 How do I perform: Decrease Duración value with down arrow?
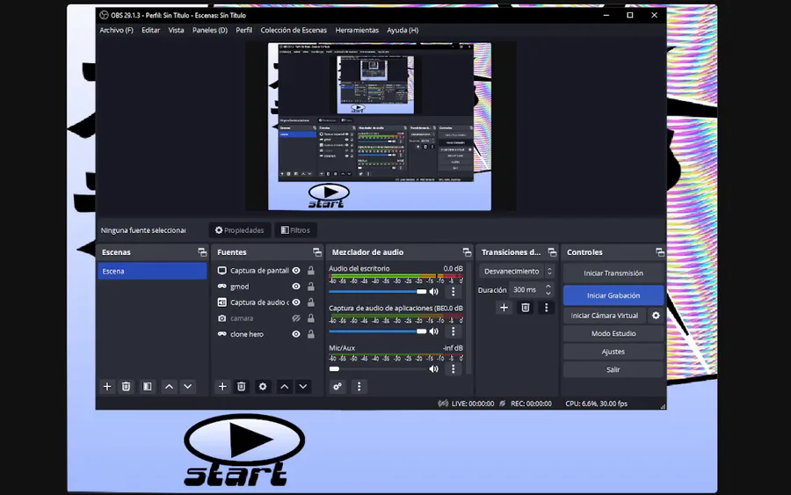(x=548, y=293)
